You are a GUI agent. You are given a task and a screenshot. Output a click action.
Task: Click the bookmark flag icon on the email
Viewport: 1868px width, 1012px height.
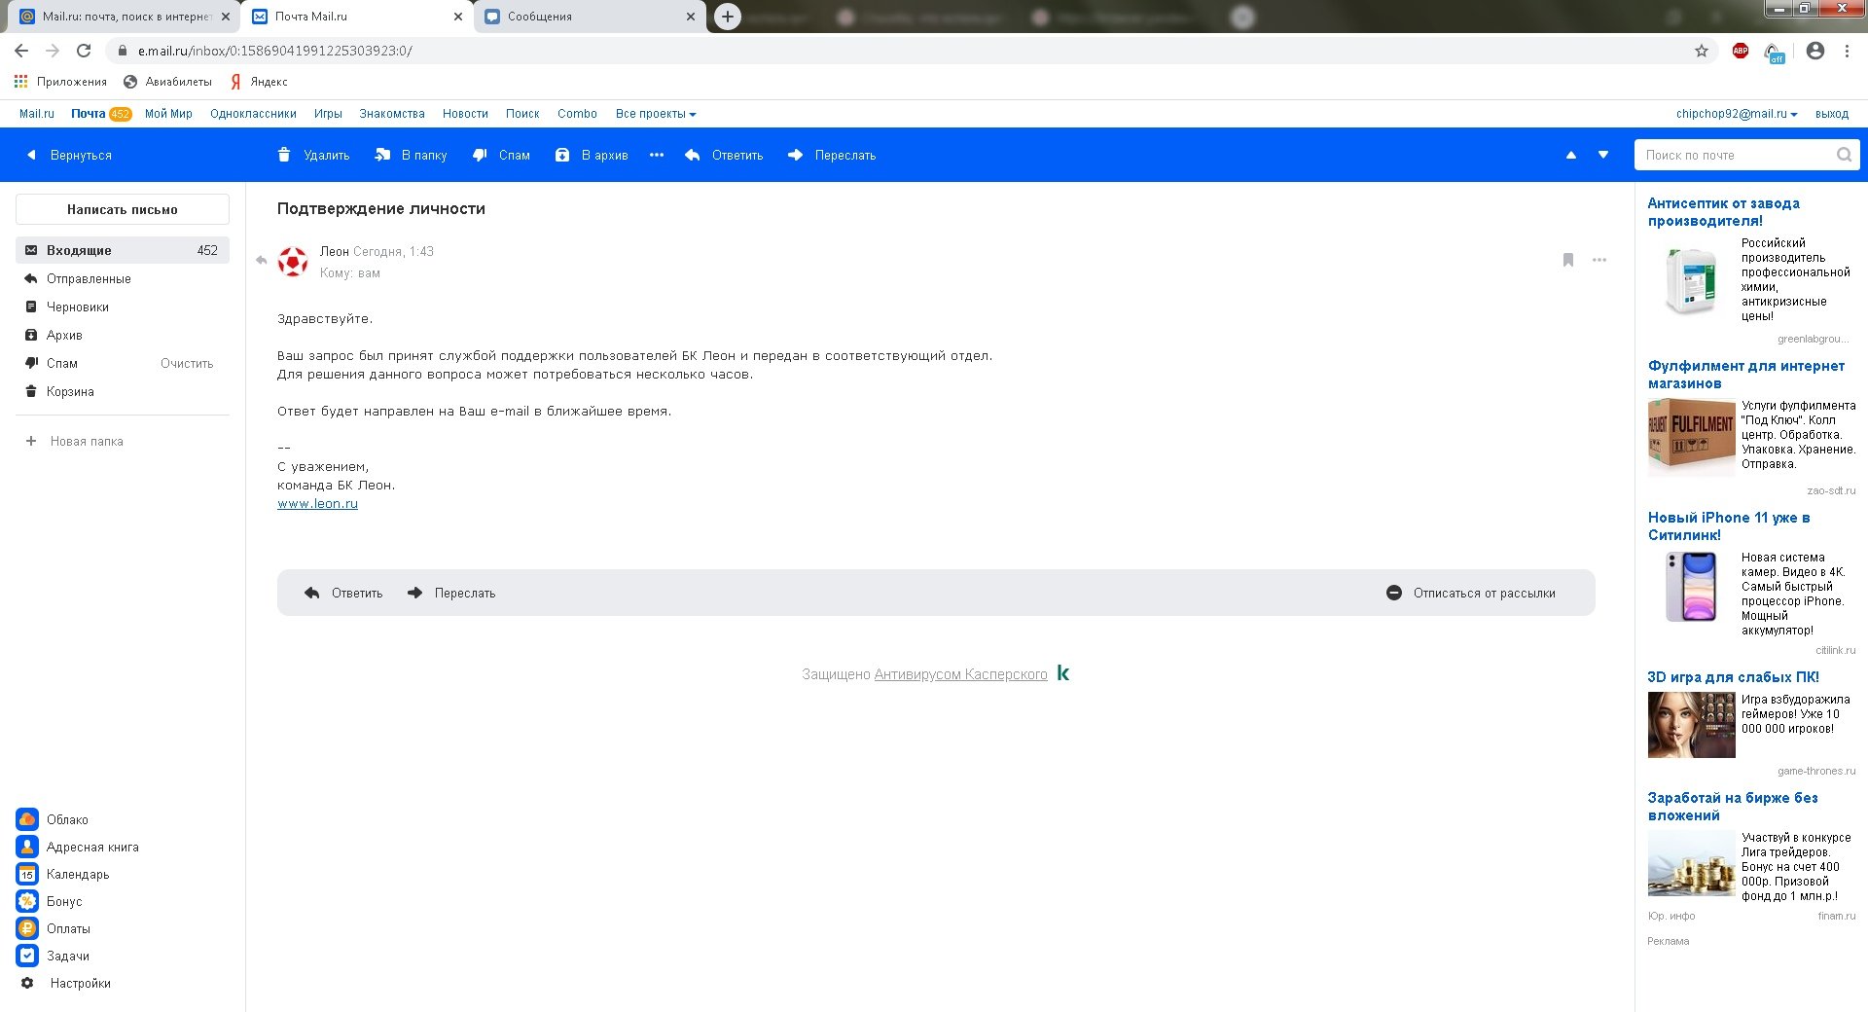pyautogui.click(x=1568, y=260)
